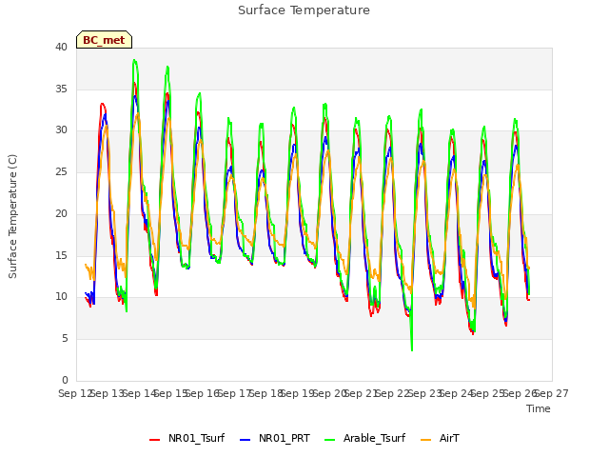Click the orange AirT legend swatch
The image size is (609, 457).
click(425, 440)
